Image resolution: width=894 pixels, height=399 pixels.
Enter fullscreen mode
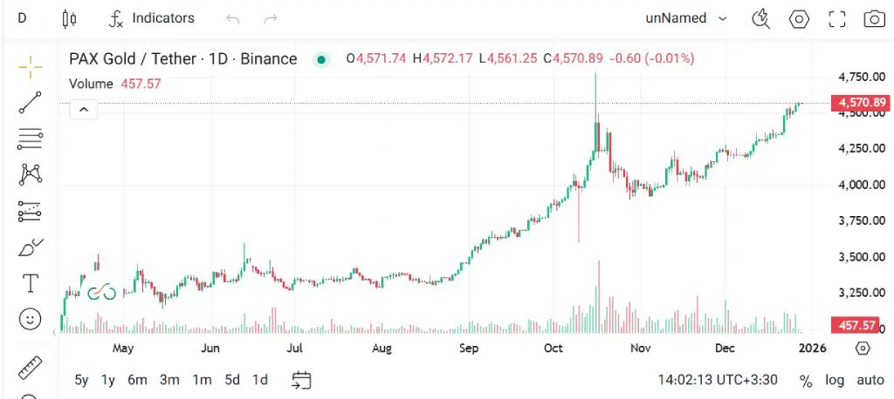tap(837, 18)
